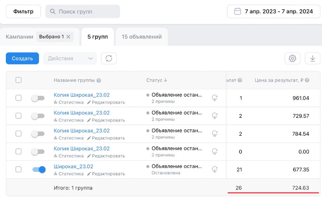Open the '15 объявлений' tab

142,37
